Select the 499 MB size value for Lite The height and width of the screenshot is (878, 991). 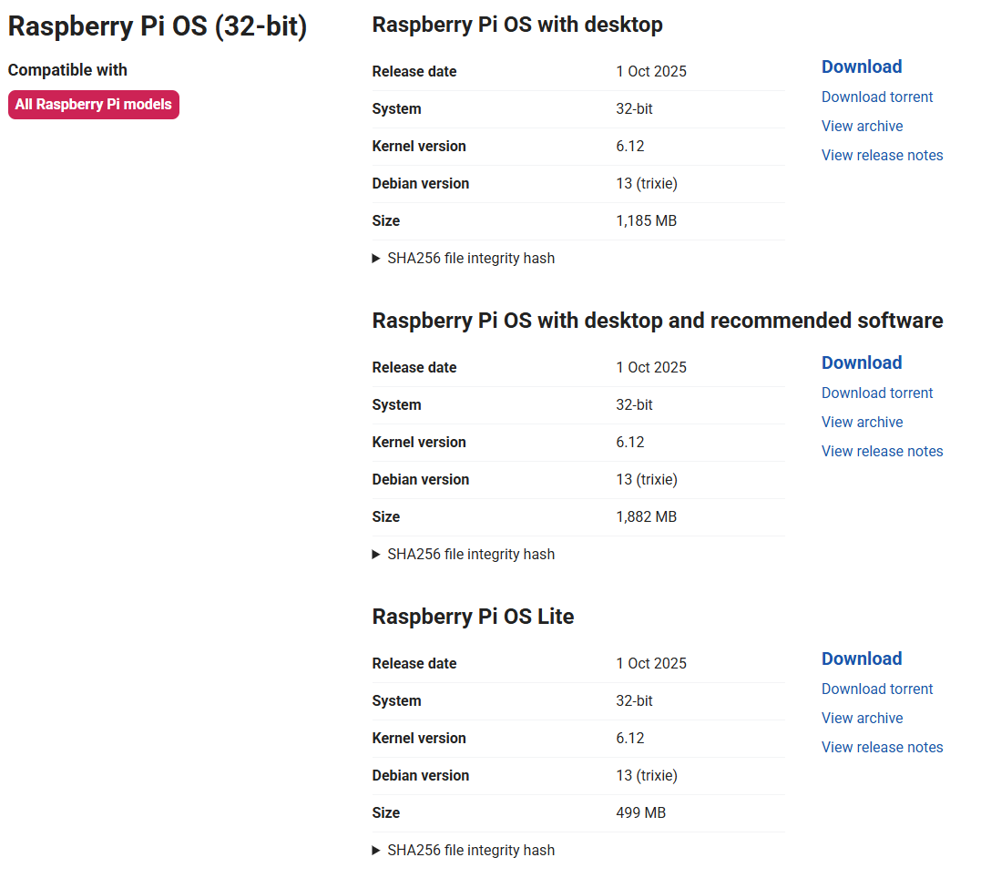point(641,813)
